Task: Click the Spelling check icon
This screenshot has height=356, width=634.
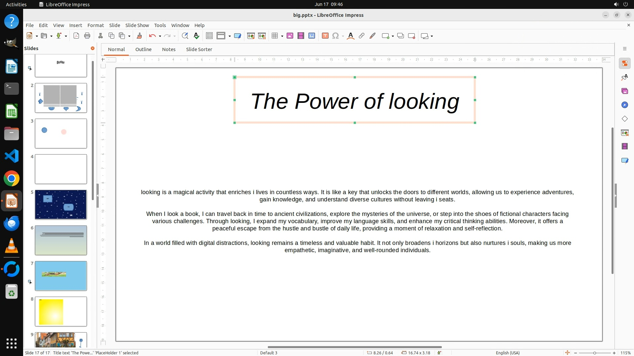Action: [196, 36]
